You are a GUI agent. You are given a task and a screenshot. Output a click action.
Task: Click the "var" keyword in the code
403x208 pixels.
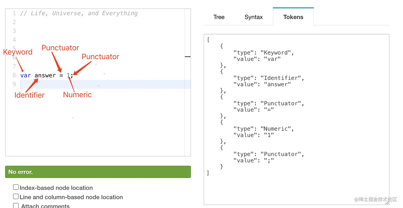pos(26,75)
